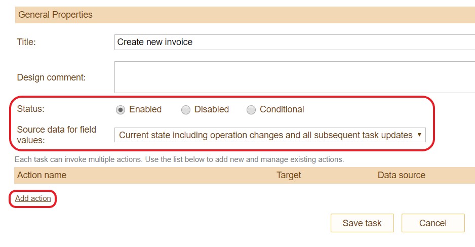Click the 'Disabled' text label beside its radio
This screenshot has width=475, height=247.
212,109
